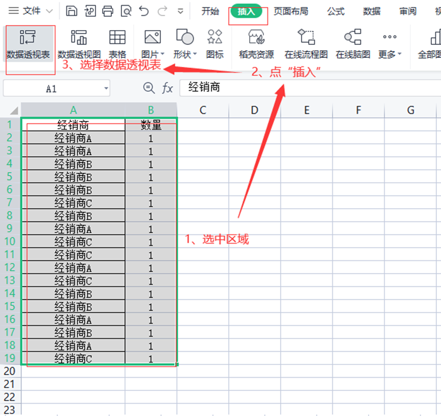441x416 pixels.
Task: Insert 数据透视表 pivot table
Action: pos(28,44)
